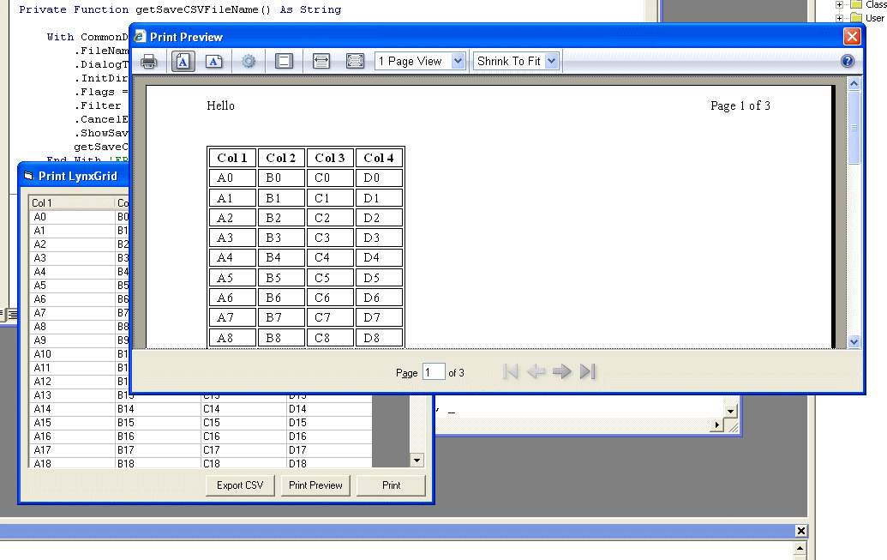Click the View Full Page icon
Image resolution: width=887 pixels, height=560 pixels.
(355, 62)
